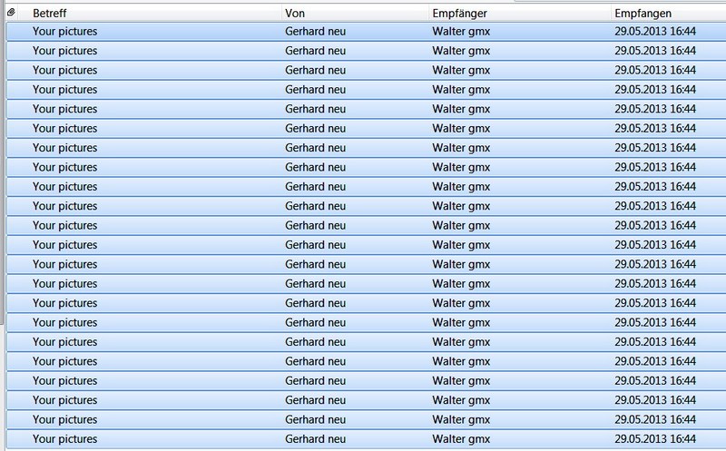
Task: Click the attachment cell of the first email
Action: [13, 31]
